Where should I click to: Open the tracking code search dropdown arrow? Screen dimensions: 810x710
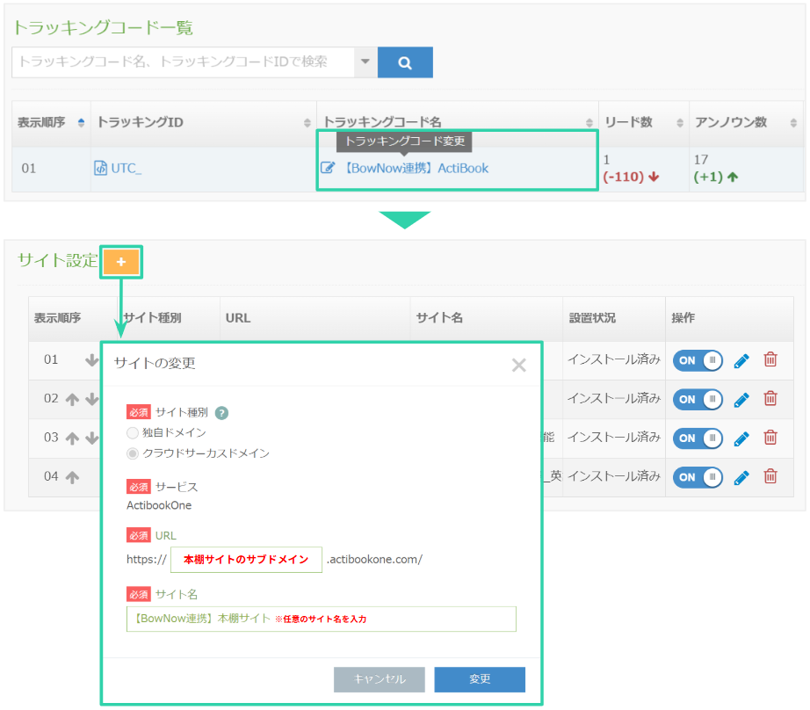click(x=365, y=62)
